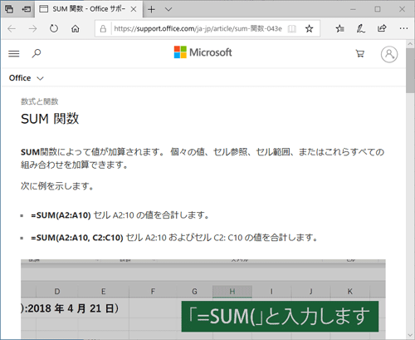The image size is (415, 340).
Task: Click the tabs overview icon
Action: 9,9
